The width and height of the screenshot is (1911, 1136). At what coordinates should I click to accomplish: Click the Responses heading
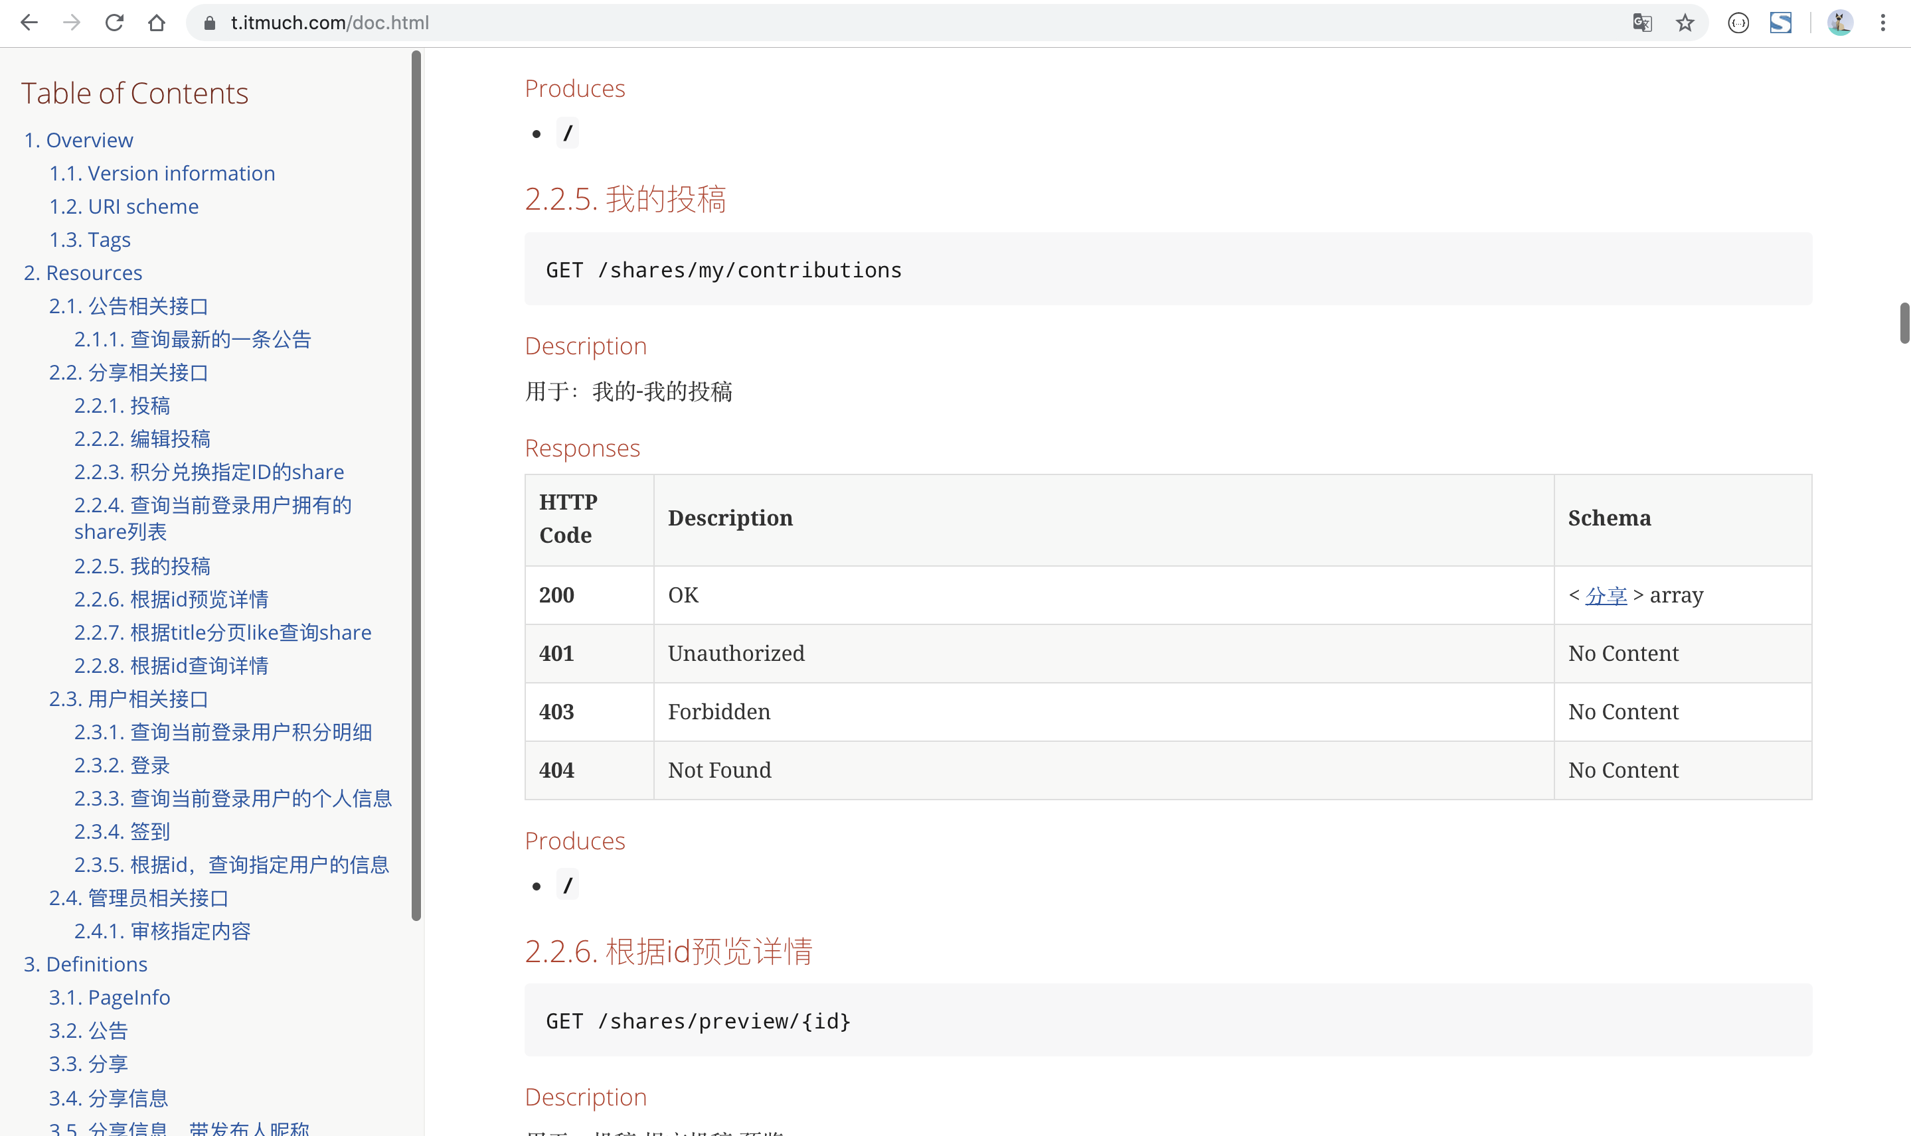(x=582, y=448)
